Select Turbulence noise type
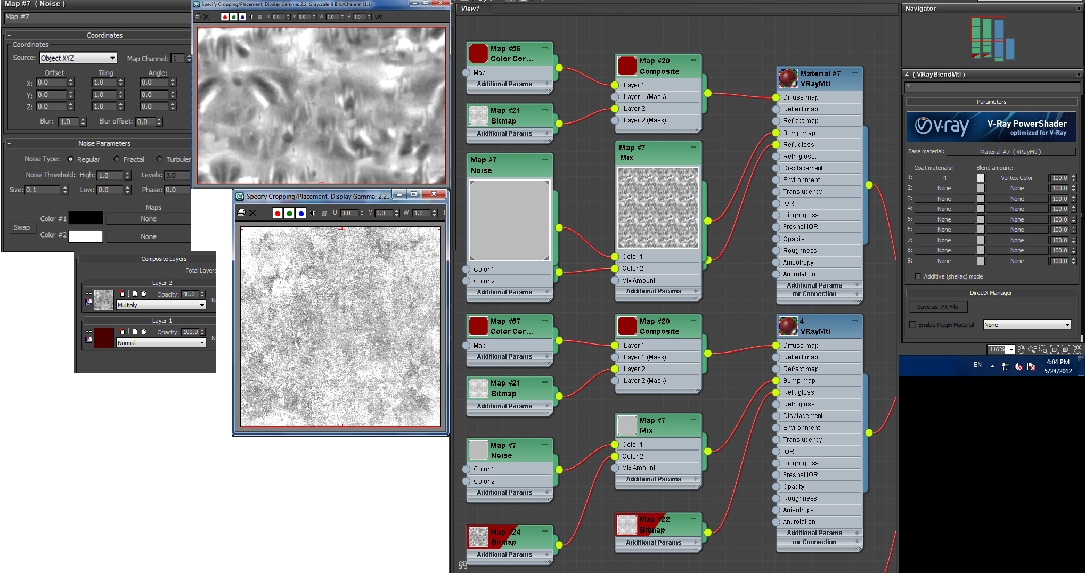Image resolution: width=1085 pixels, height=573 pixels. point(159,159)
